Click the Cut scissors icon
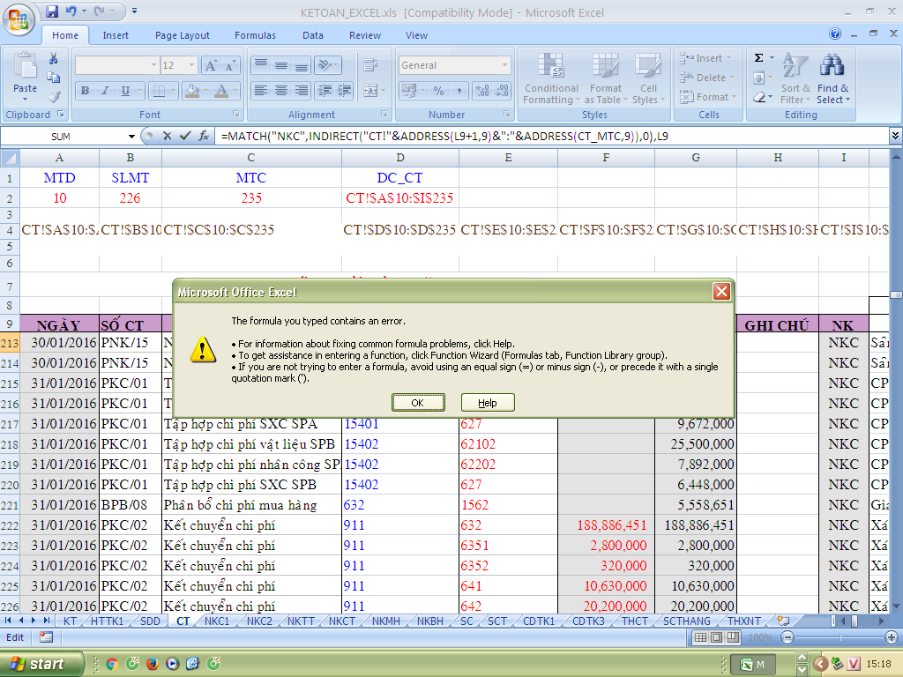Screen dimensions: 903x677 click(x=53, y=58)
